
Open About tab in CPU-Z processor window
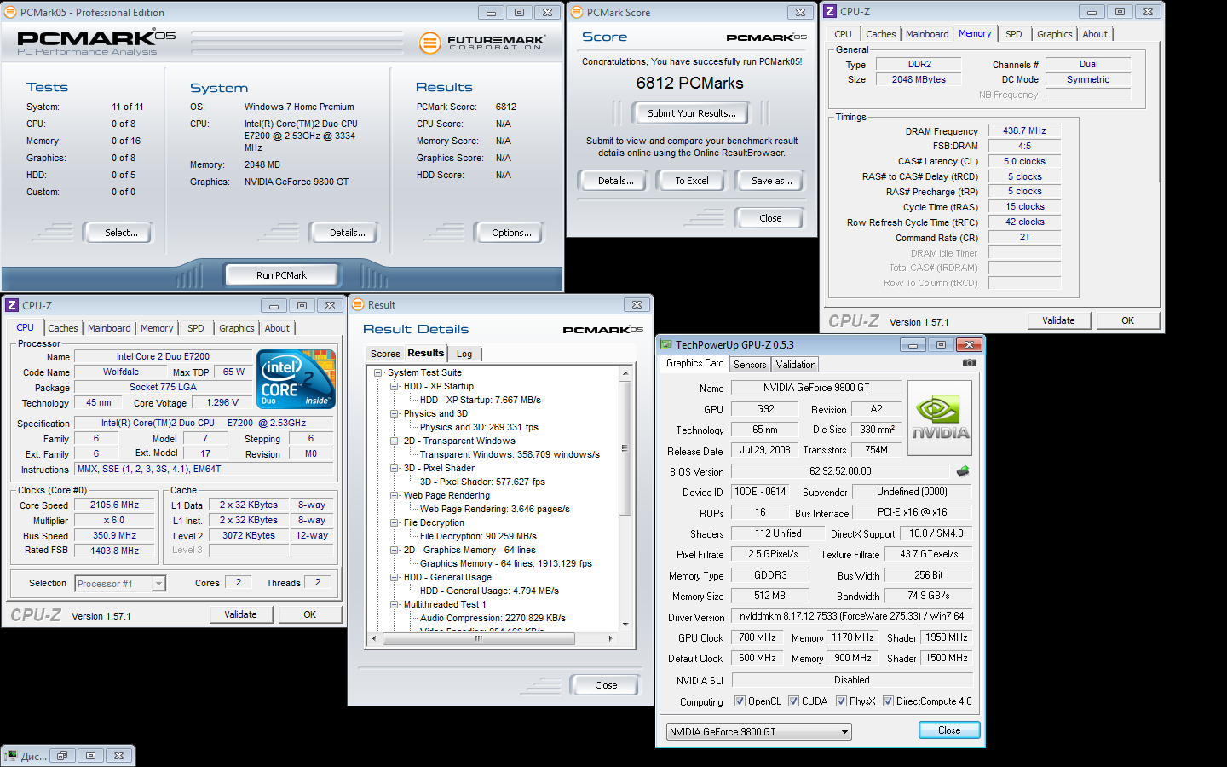[x=277, y=328]
